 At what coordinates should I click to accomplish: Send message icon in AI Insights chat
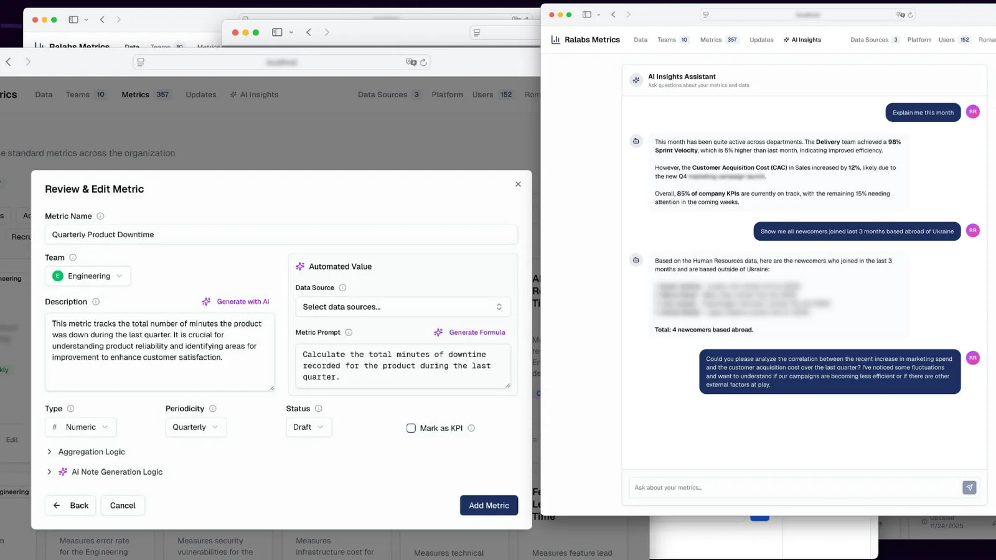[x=969, y=488]
